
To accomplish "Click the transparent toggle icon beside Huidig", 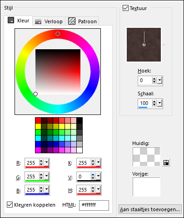I will tap(166, 163).
